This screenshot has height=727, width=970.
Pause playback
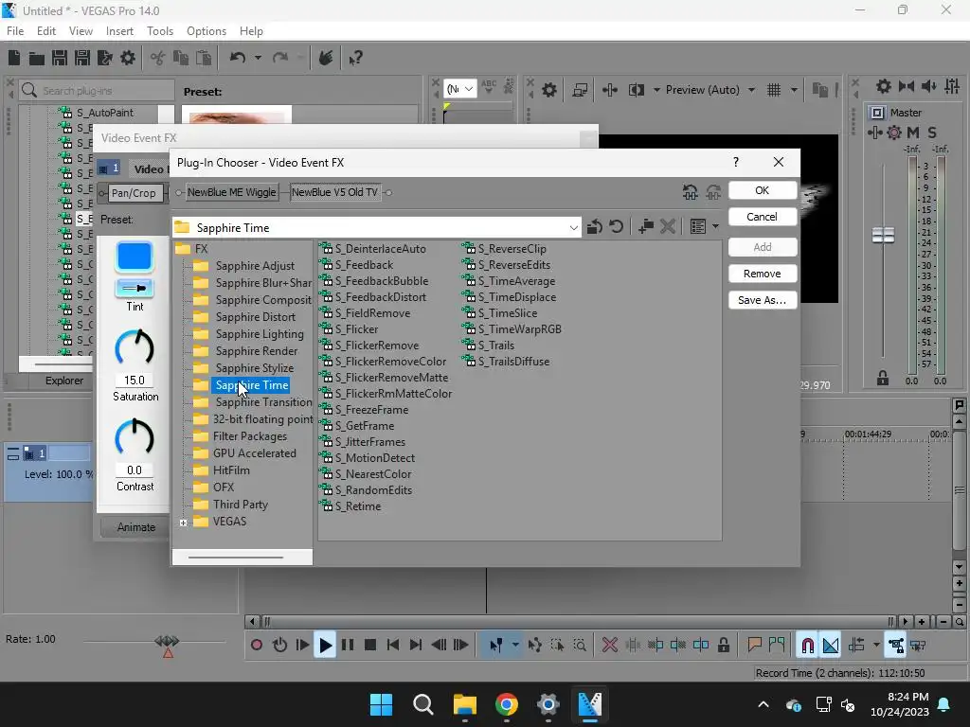(348, 646)
